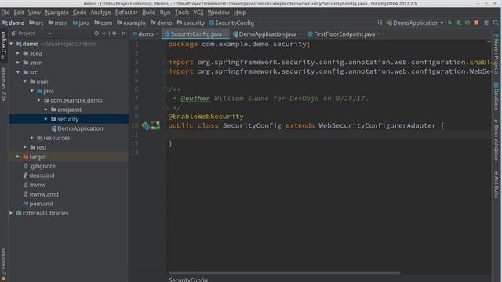Toggle the 1: Project tool window stripe

(x=3, y=45)
